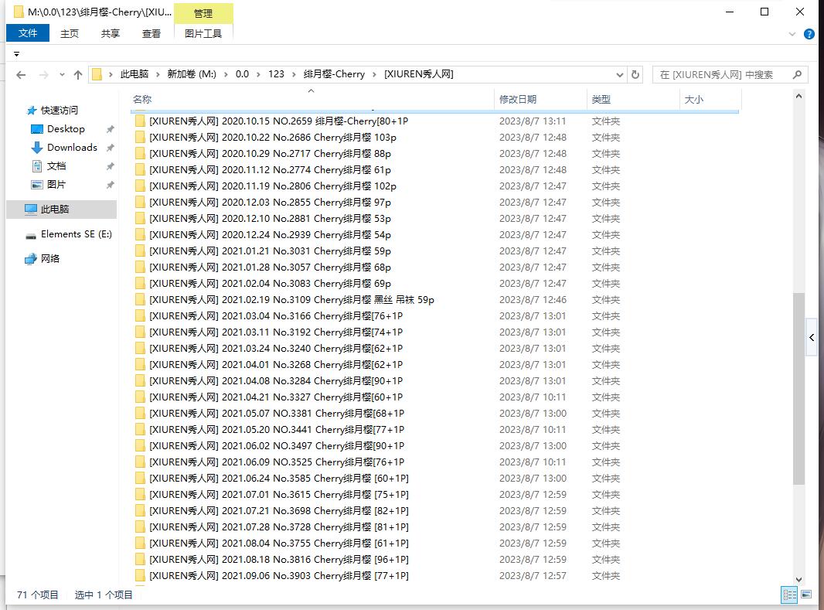Select folder 2021.06.09 NO.3525 Cherry [76+1P
Screen dimensions: 824x610
(x=277, y=462)
